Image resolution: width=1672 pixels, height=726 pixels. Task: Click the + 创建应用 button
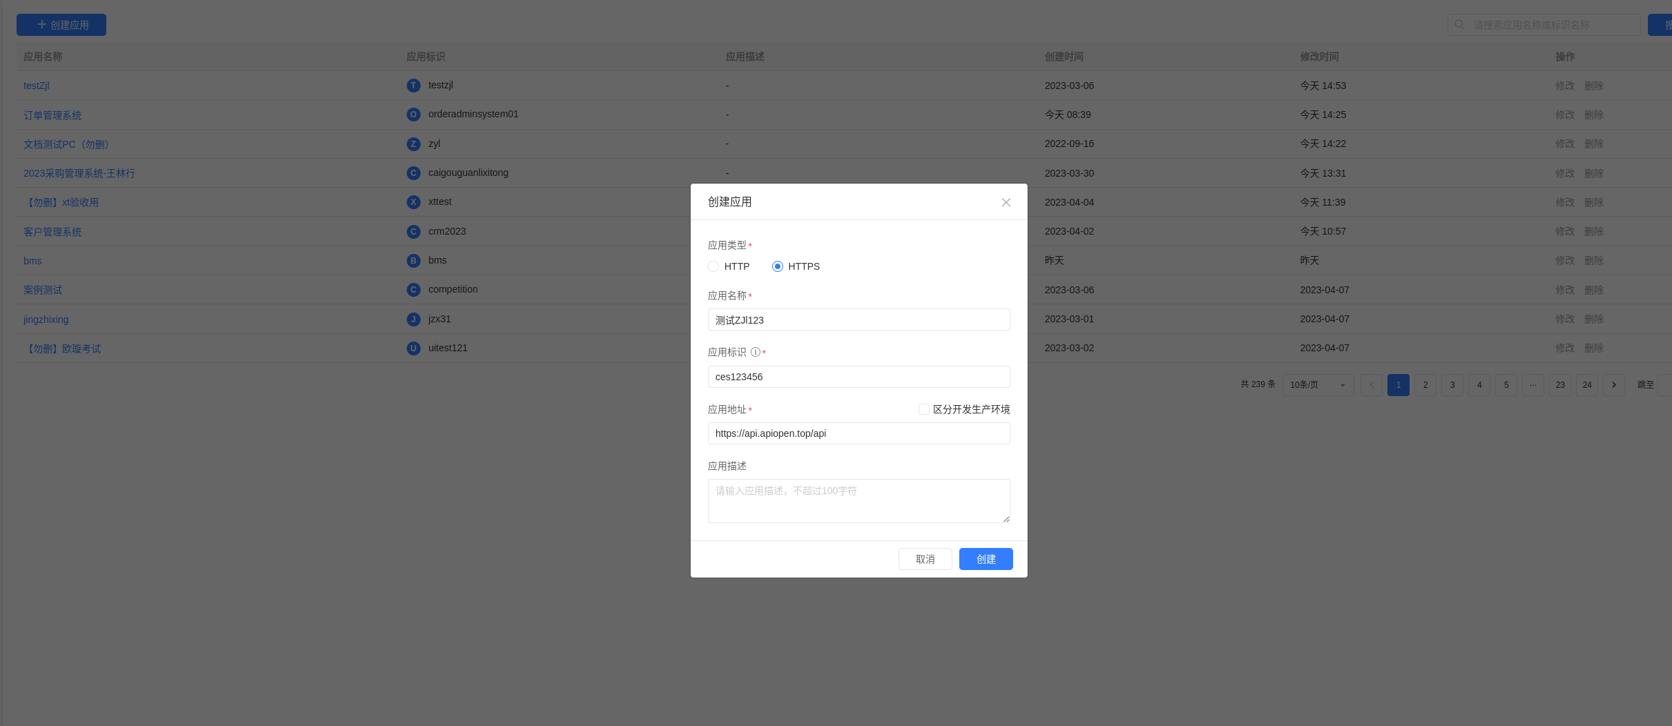coord(61,25)
